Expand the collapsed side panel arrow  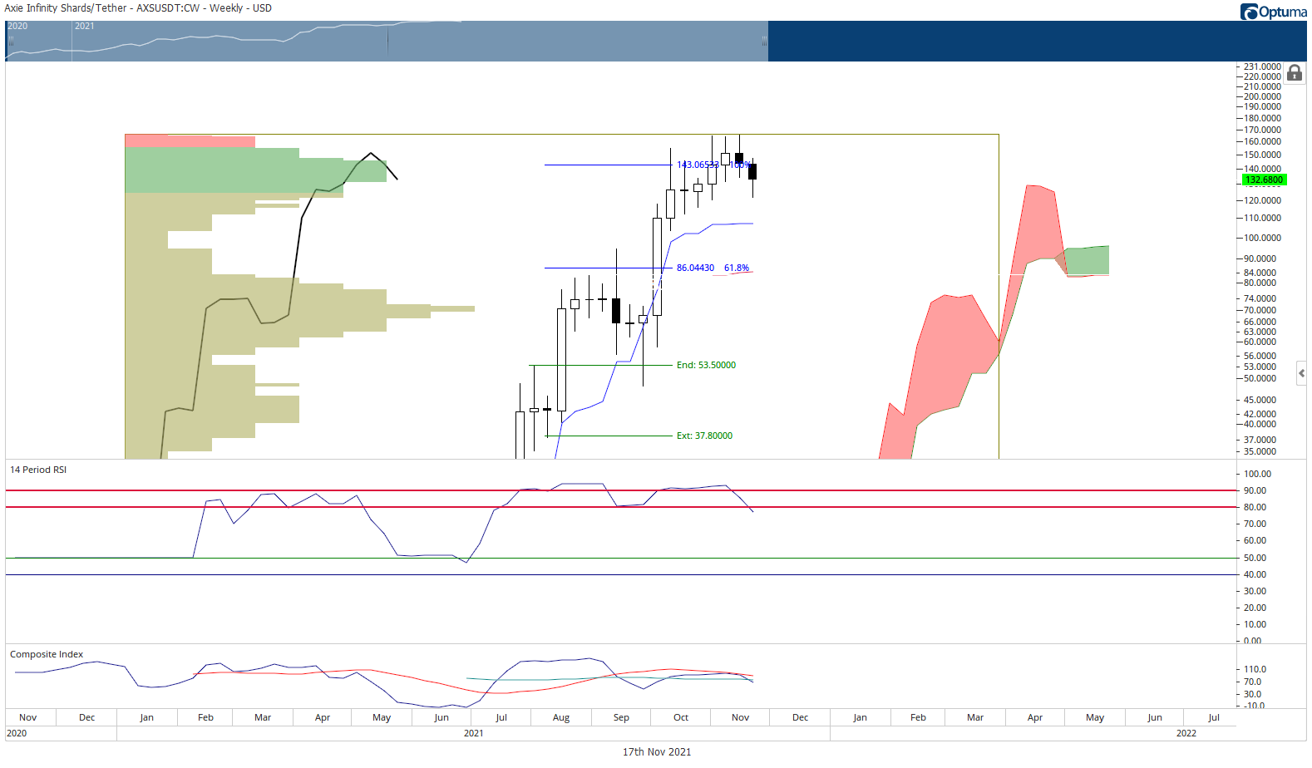pos(1301,373)
